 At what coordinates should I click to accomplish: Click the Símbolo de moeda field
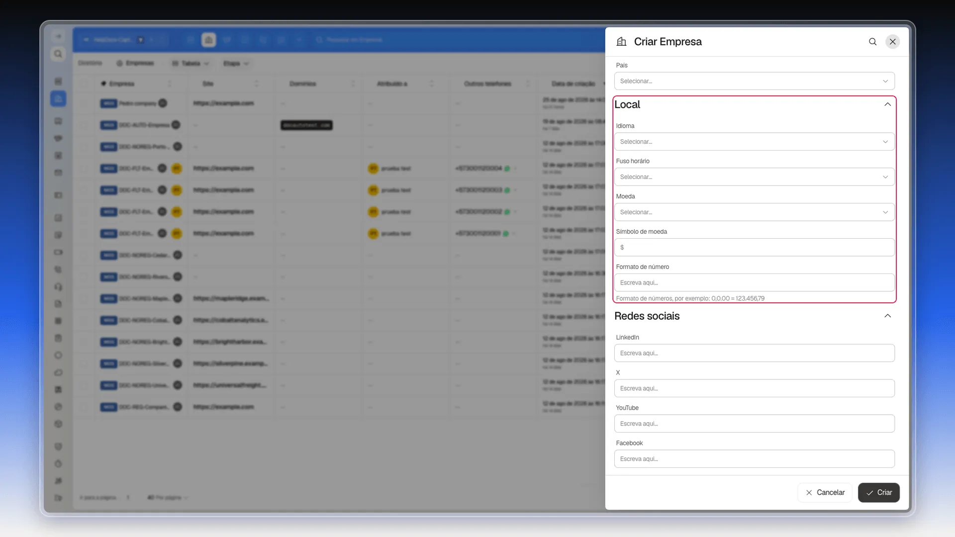pyautogui.click(x=754, y=248)
